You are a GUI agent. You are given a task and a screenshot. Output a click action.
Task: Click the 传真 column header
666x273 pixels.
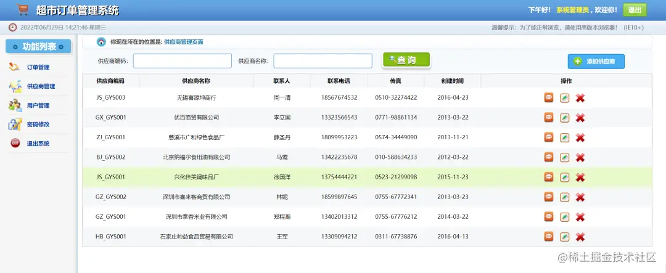[396, 81]
